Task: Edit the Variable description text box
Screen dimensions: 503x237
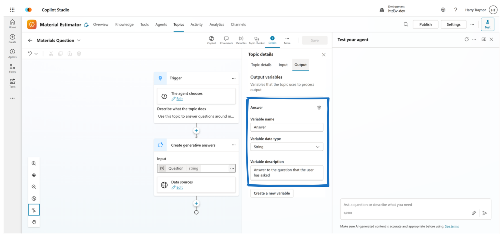Action: (287, 173)
